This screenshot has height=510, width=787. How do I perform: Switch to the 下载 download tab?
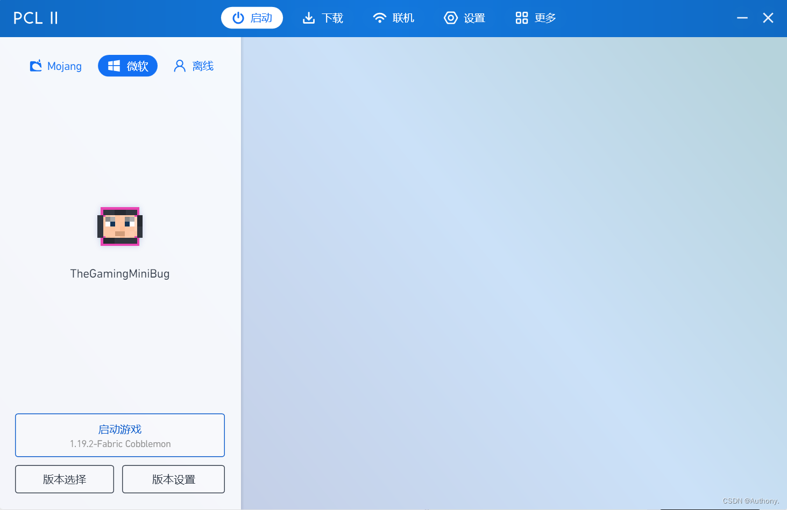pyautogui.click(x=323, y=18)
